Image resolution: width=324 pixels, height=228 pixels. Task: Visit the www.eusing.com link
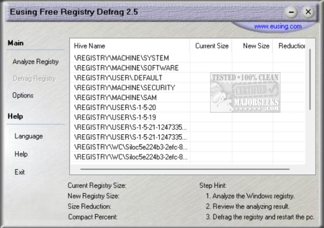277,26
